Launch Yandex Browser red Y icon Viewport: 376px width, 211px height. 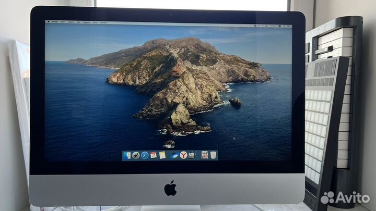click(x=183, y=155)
